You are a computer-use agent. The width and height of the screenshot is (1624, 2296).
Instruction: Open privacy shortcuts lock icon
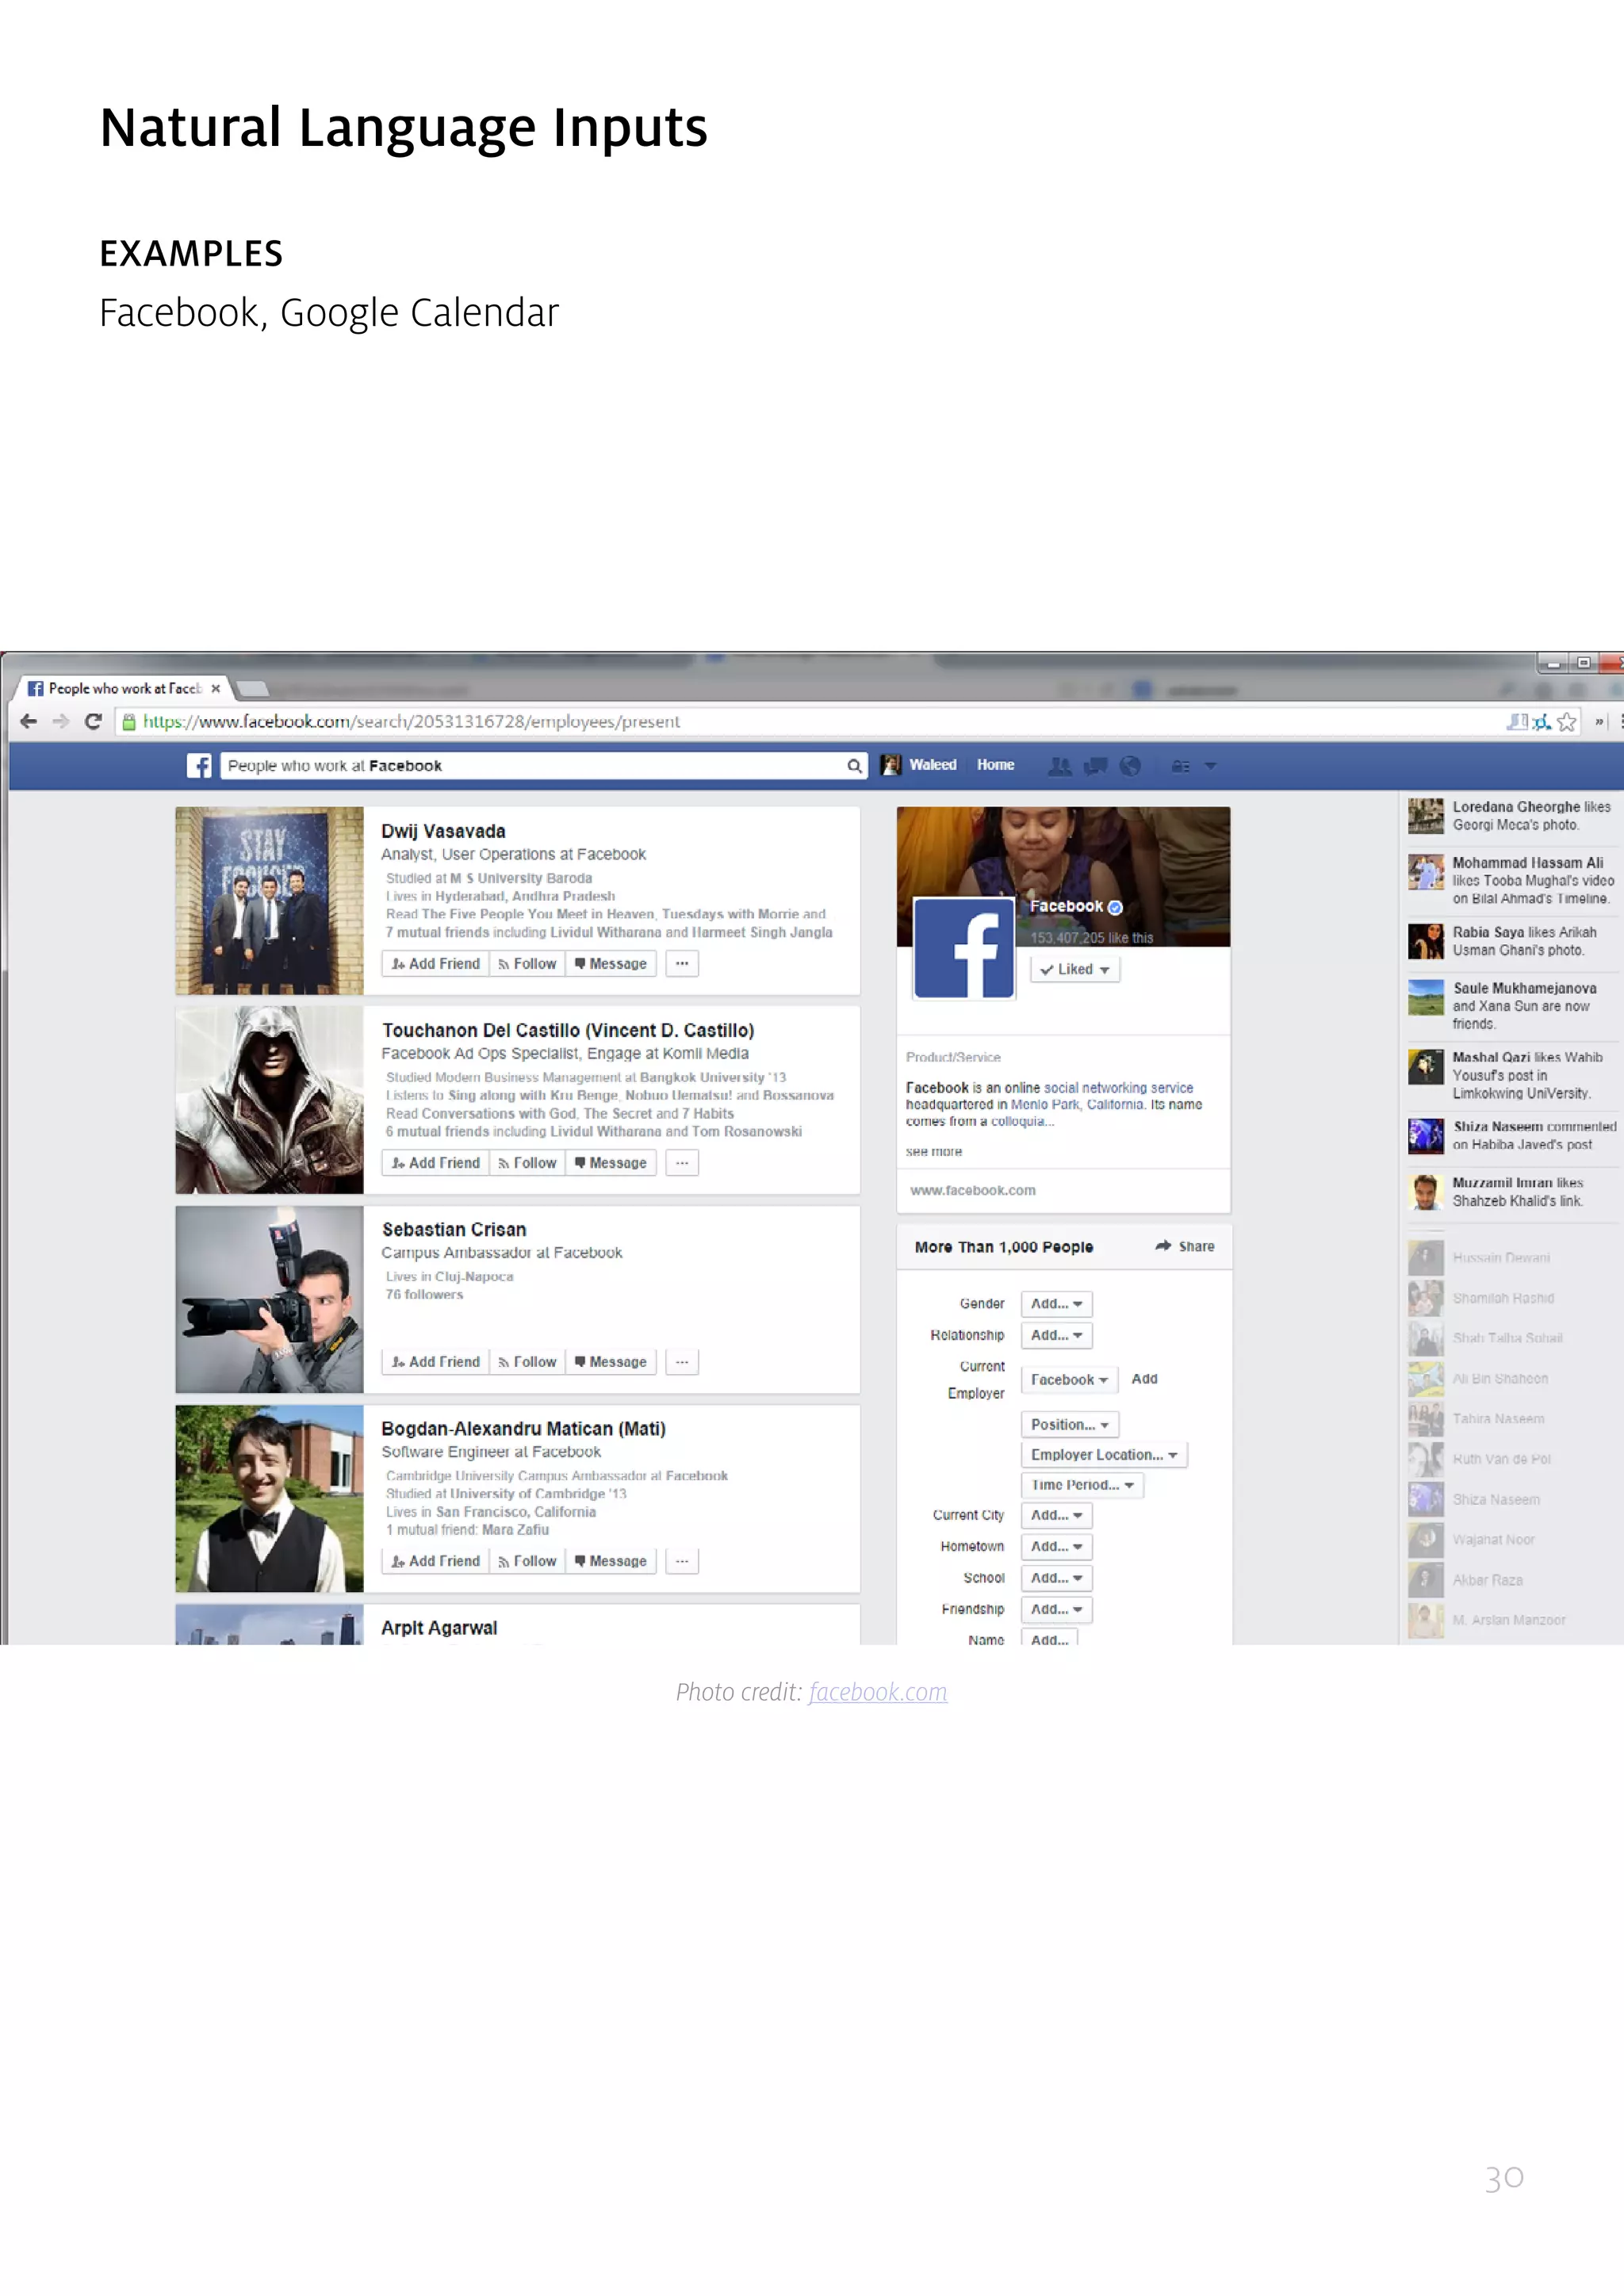pyautogui.click(x=1181, y=766)
